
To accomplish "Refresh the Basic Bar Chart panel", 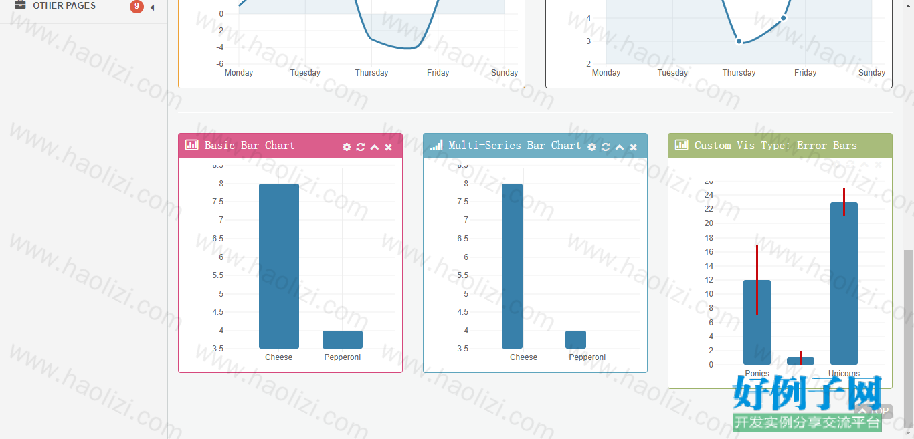I will (x=361, y=147).
